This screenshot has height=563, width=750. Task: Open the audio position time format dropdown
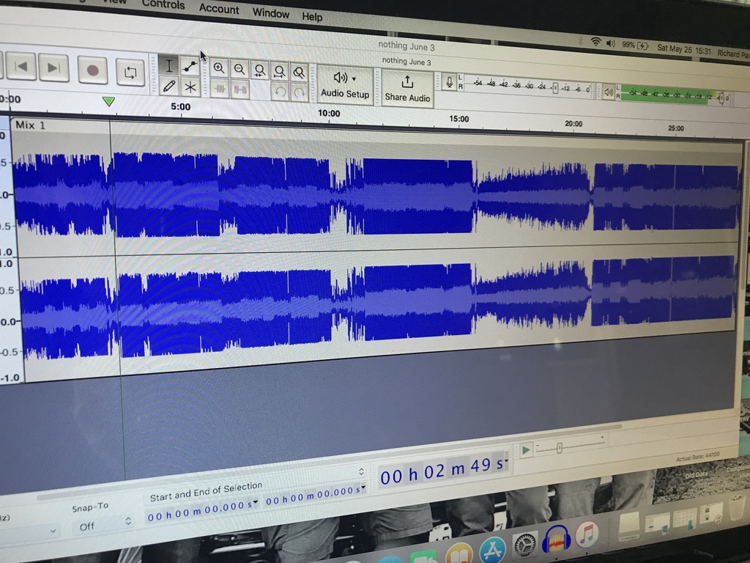(x=507, y=461)
